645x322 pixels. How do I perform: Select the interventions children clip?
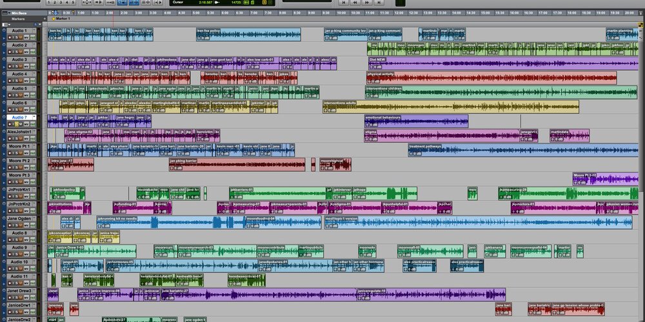[x=501, y=92]
